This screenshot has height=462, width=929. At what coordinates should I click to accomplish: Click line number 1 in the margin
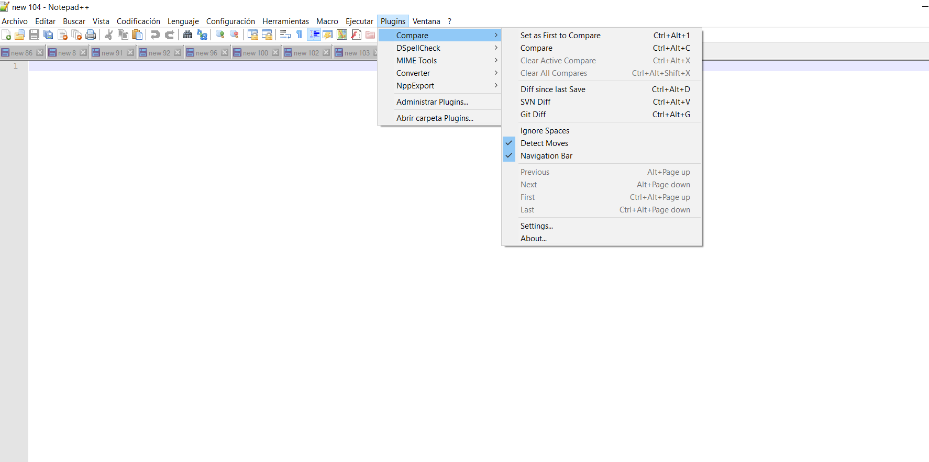(x=16, y=66)
